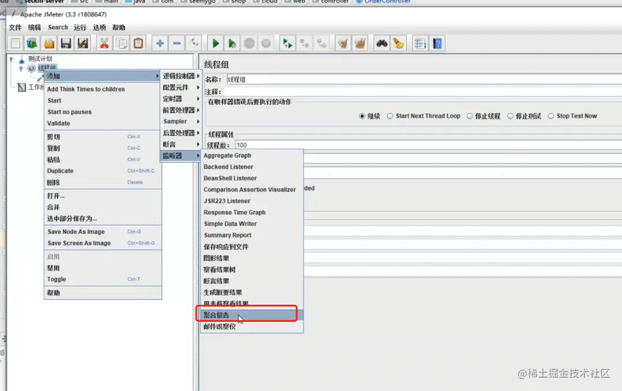
Task: Expand the 定时器 submenu
Action: (x=181, y=99)
